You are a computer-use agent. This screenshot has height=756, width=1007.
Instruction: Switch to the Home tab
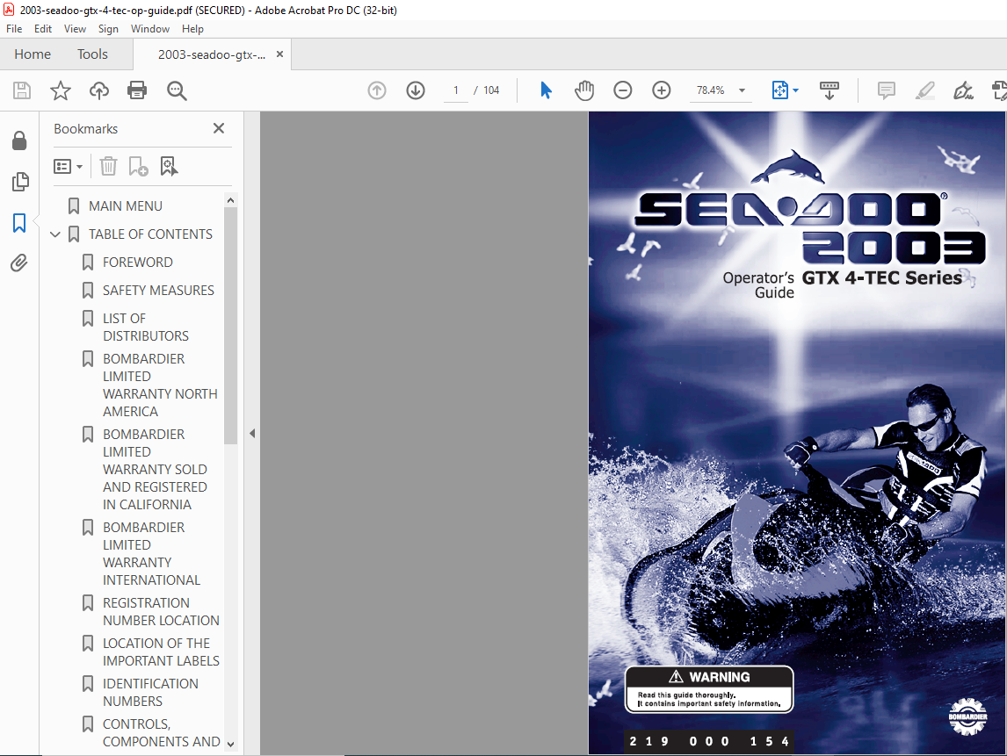click(33, 54)
